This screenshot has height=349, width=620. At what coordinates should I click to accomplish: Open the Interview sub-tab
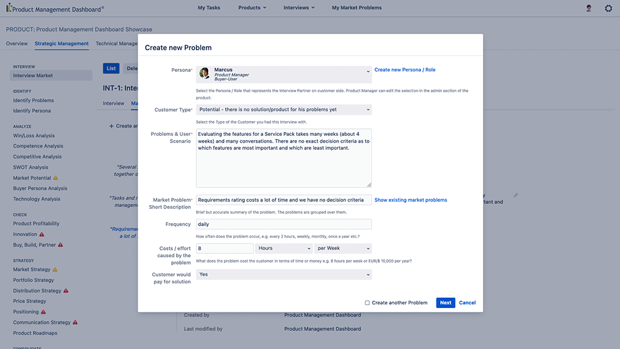tap(113, 104)
